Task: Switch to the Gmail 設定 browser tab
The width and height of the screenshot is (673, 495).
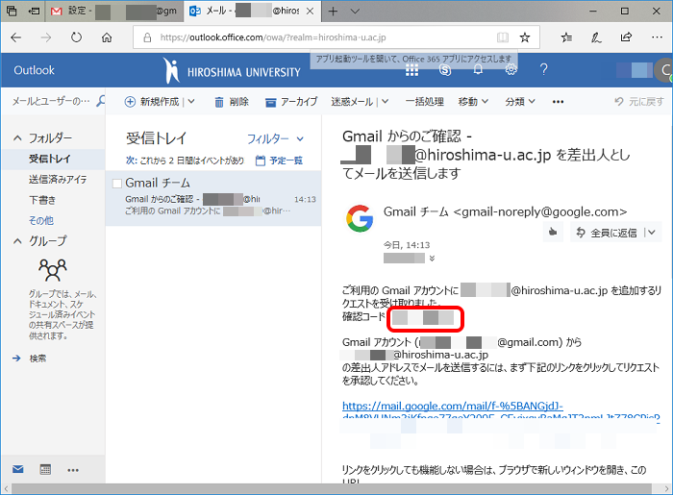Action: [x=114, y=12]
